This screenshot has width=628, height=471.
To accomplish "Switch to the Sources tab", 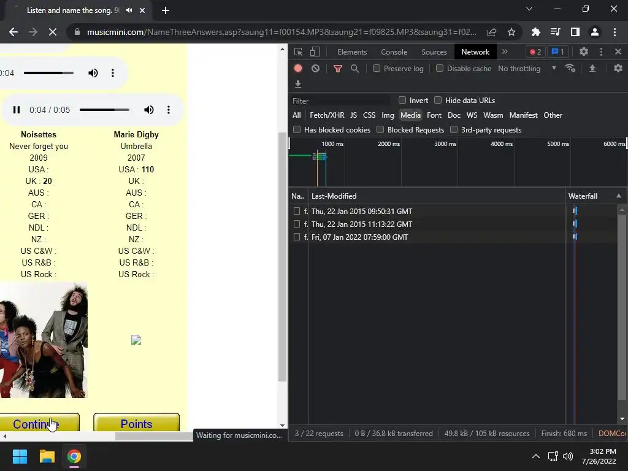I will click(434, 52).
